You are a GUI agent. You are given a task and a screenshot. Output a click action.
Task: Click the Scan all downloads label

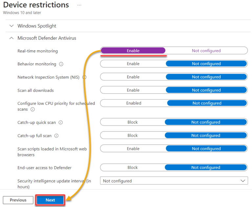point(35,90)
